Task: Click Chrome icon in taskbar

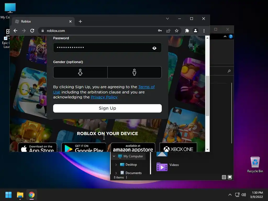Action: (x=32, y=195)
